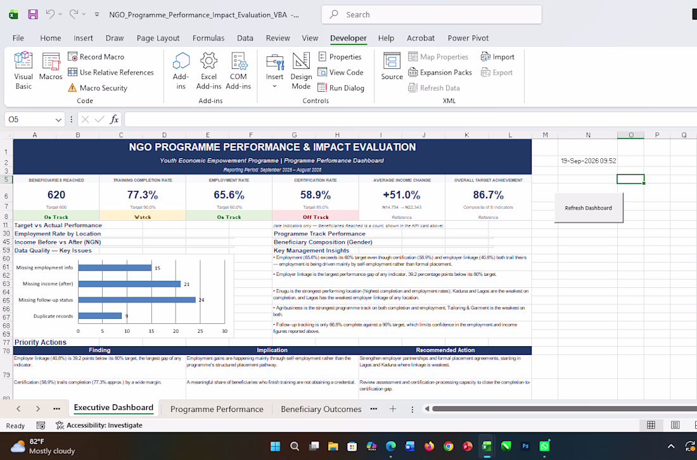This screenshot has width=697, height=460.
Task: Switch to Page Layout view in status bar
Action: coord(675,425)
